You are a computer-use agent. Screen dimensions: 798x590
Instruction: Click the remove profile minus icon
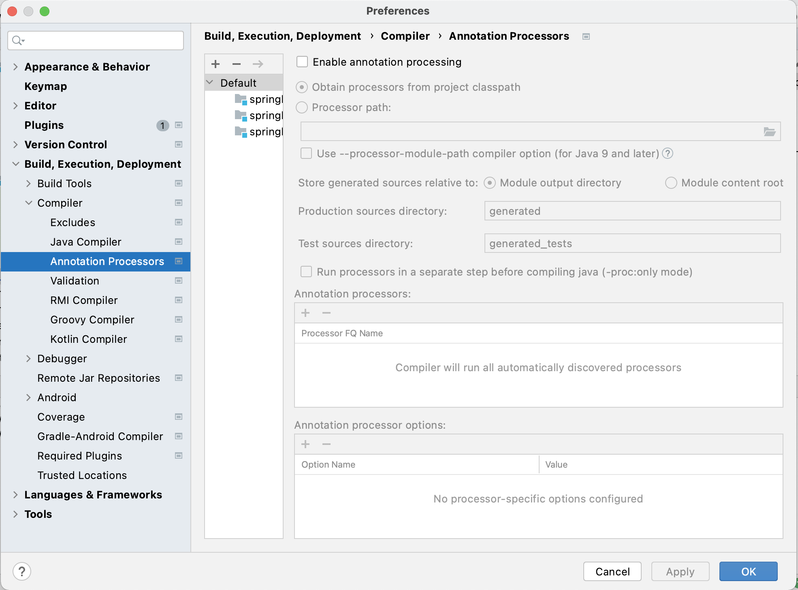pyautogui.click(x=237, y=64)
